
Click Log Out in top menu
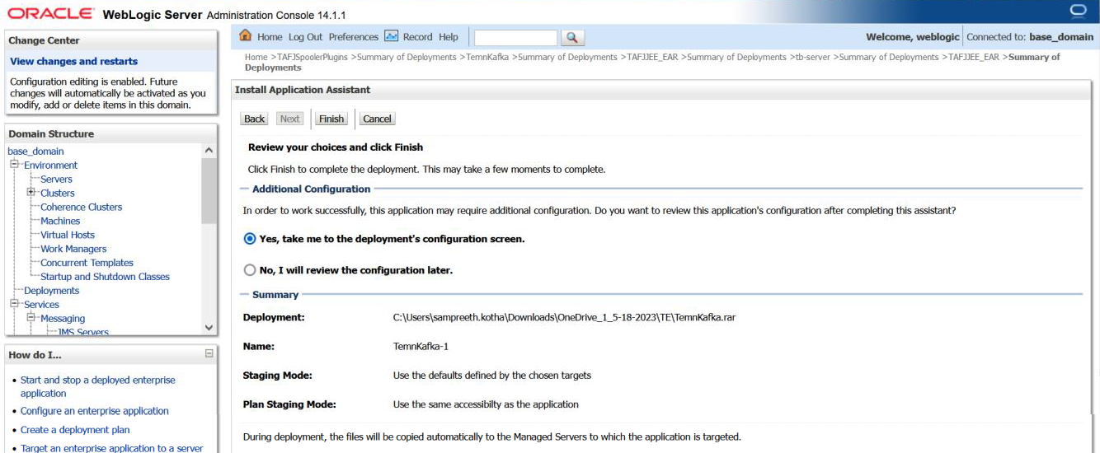pyautogui.click(x=305, y=37)
